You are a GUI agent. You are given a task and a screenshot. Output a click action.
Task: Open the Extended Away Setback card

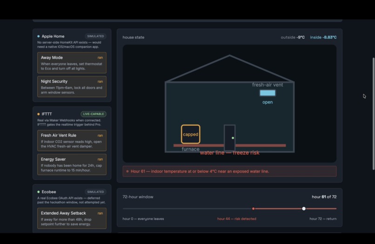pos(72,218)
